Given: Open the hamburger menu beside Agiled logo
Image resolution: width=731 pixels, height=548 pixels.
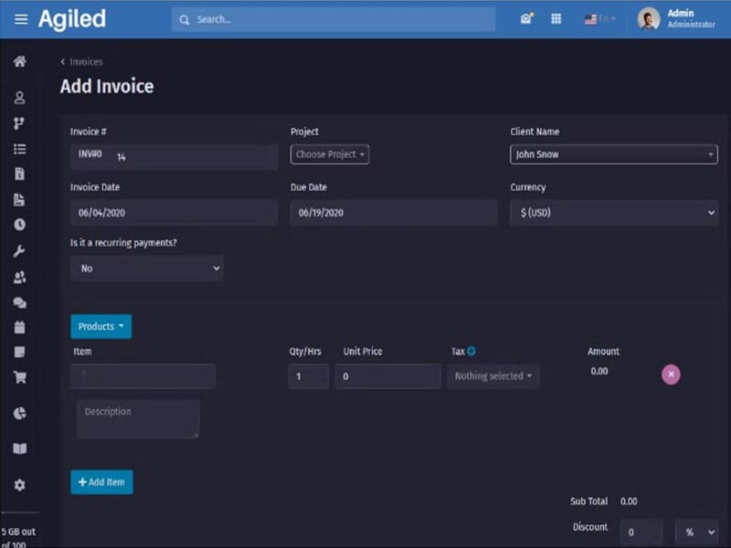Looking at the screenshot, I should 20,19.
